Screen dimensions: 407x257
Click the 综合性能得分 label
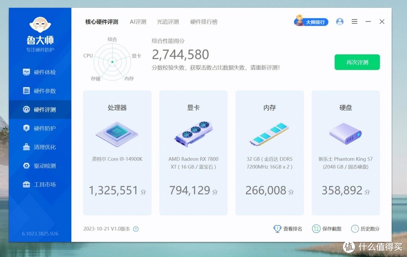coord(168,41)
